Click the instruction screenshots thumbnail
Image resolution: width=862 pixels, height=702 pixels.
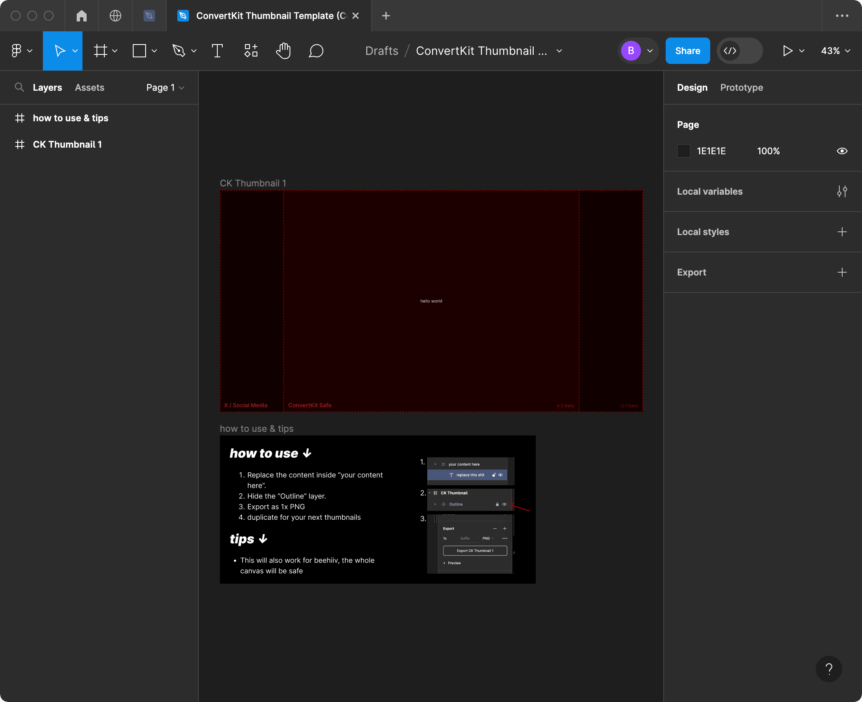(x=471, y=515)
